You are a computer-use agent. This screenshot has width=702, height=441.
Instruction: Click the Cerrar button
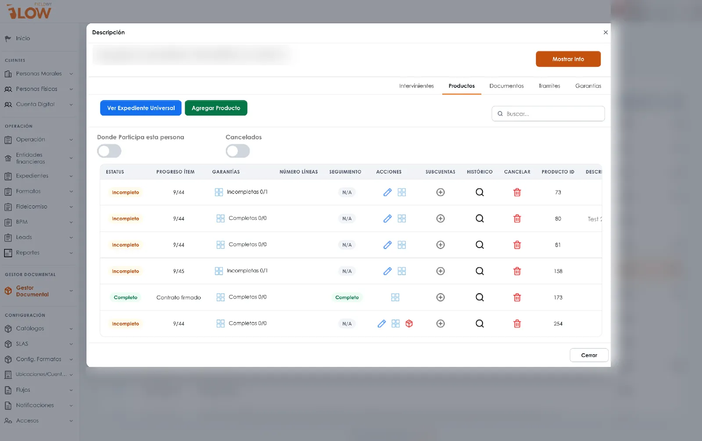pos(589,355)
